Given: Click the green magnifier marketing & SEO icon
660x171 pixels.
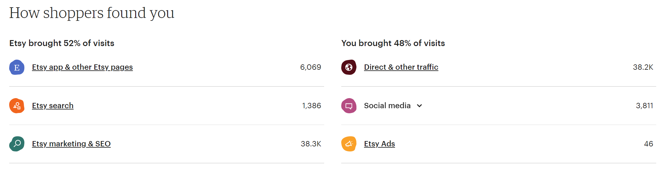Looking at the screenshot, I should pyautogui.click(x=17, y=144).
